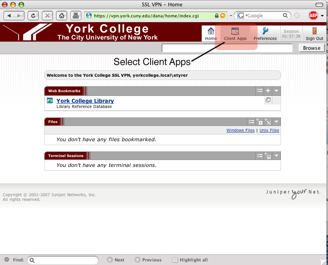Click the magnifier icon in Google search box

(x=285, y=15)
